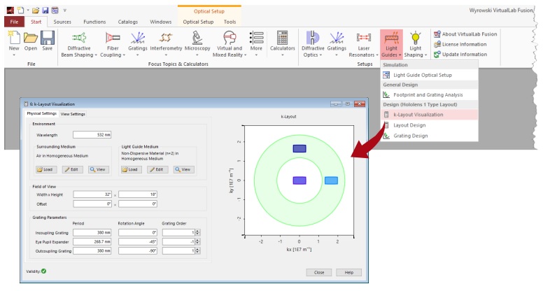
Task: Open the File menu tab
Action: pyautogui.click(x=14, y=22)
